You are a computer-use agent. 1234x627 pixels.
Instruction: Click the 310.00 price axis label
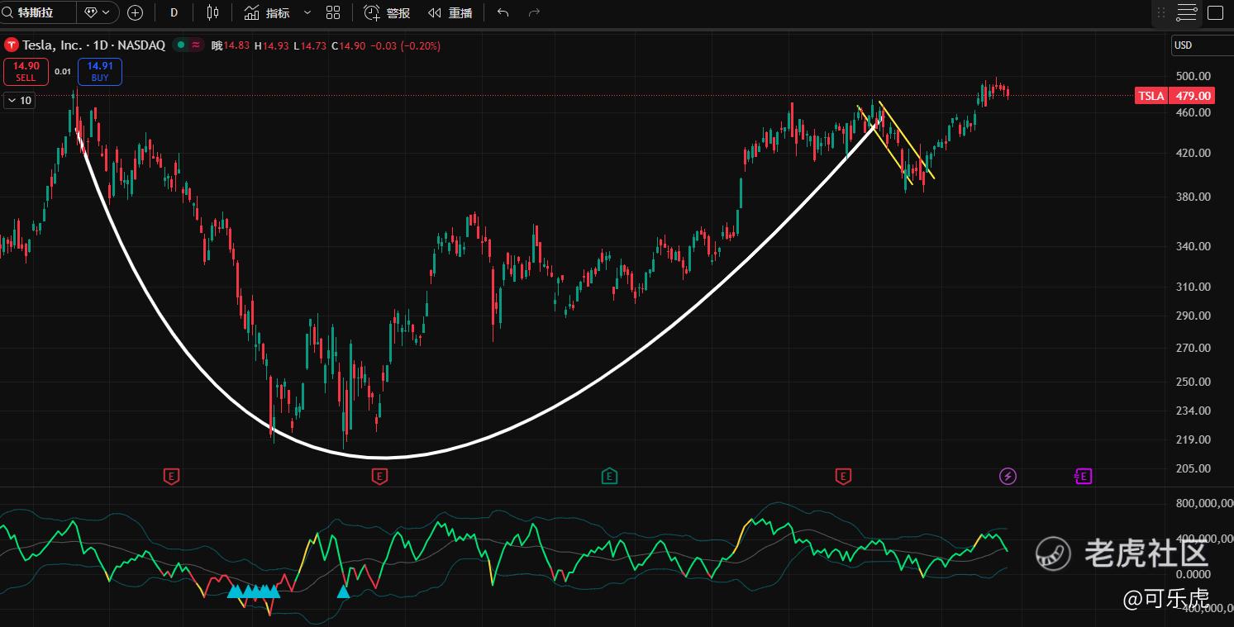(x=1194, y=287)
